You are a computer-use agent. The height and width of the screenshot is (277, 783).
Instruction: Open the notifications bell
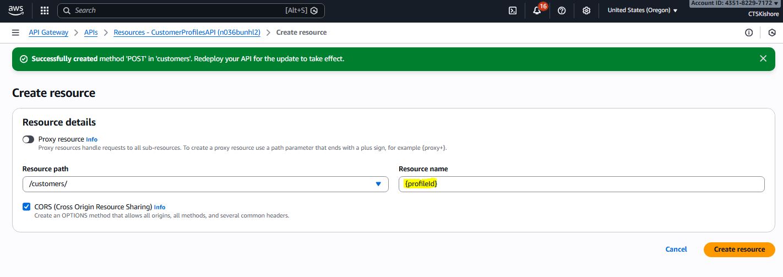[537, 10]
